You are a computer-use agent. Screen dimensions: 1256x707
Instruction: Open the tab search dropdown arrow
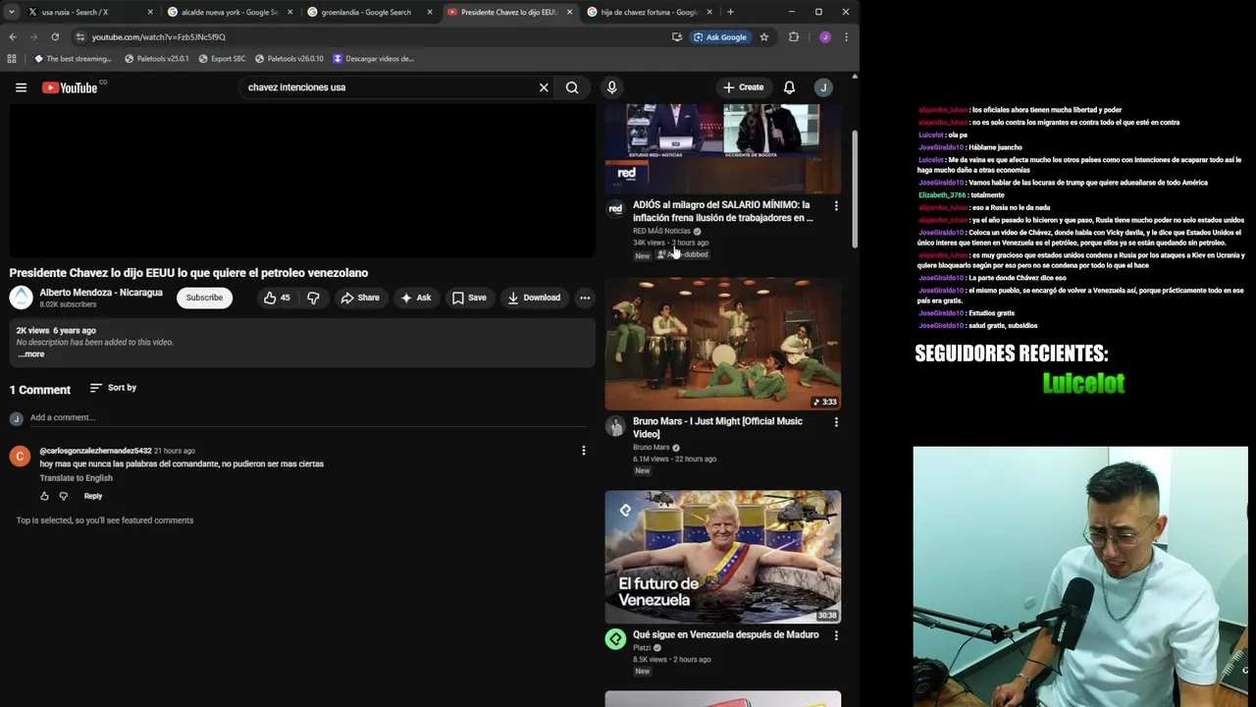[11, 12]
